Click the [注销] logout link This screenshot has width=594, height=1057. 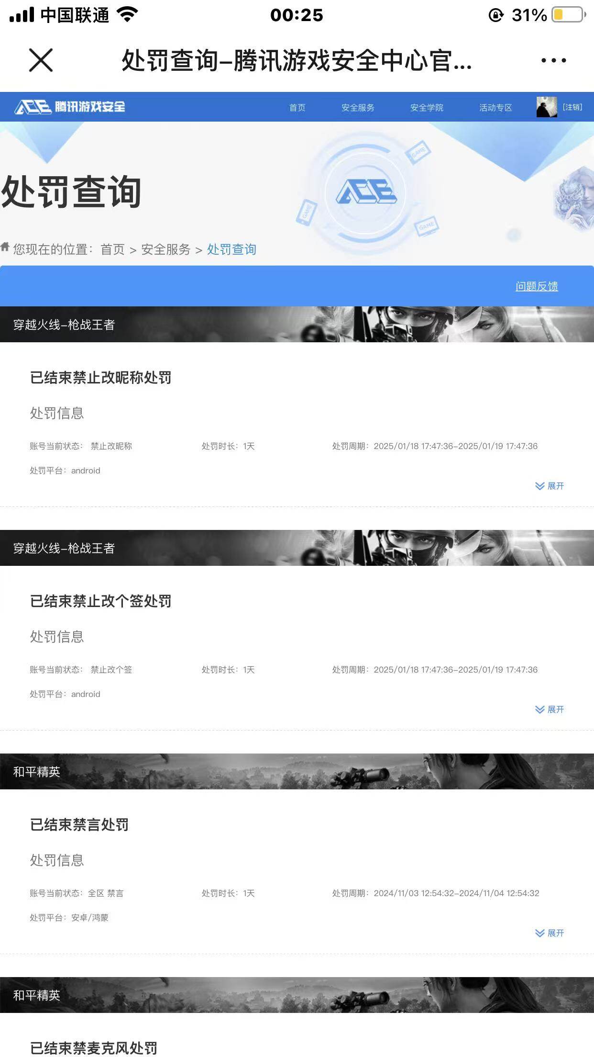tap(572, 107)
